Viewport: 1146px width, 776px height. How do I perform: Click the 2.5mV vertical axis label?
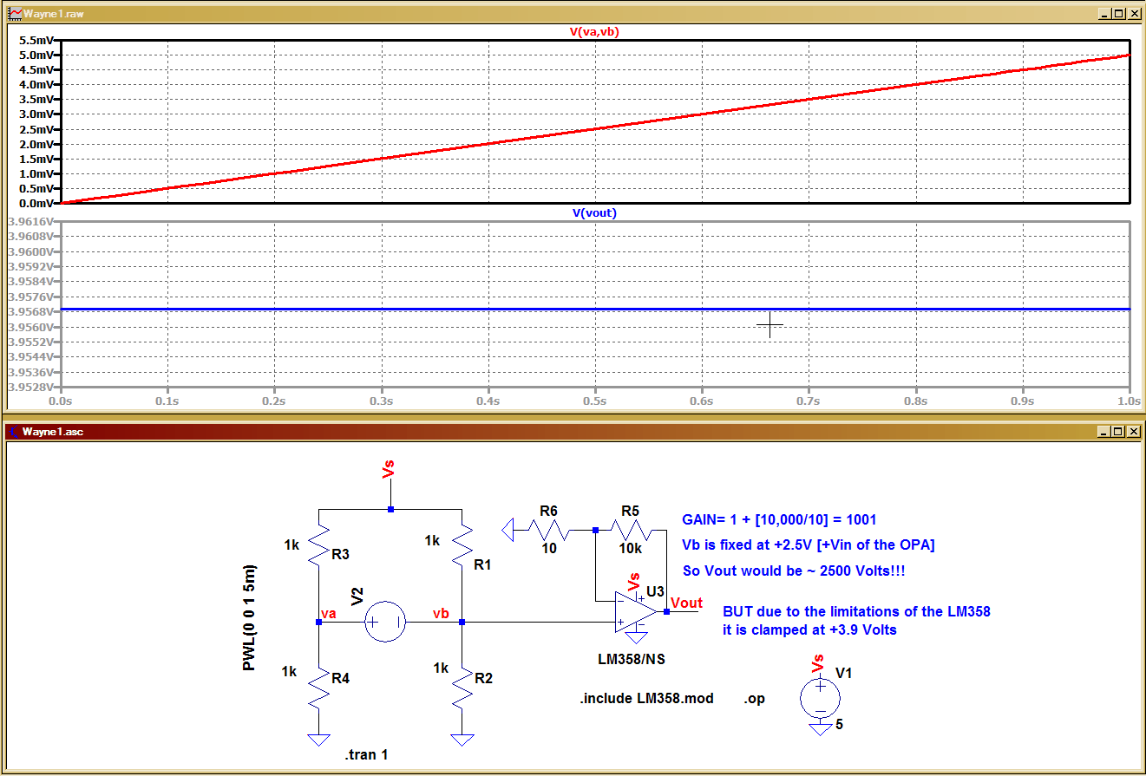tap(37, 129)
